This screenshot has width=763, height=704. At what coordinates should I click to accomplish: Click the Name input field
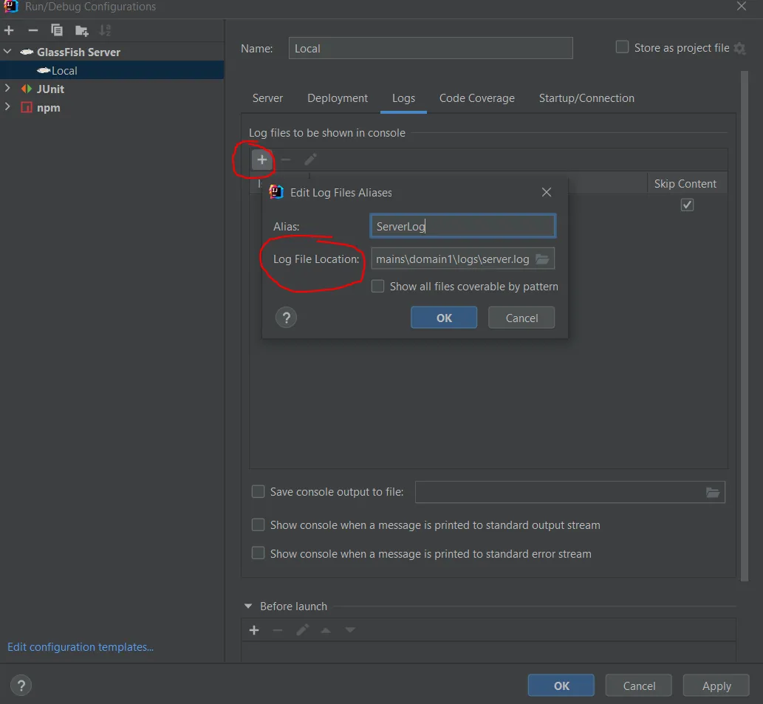pos(431,48)
